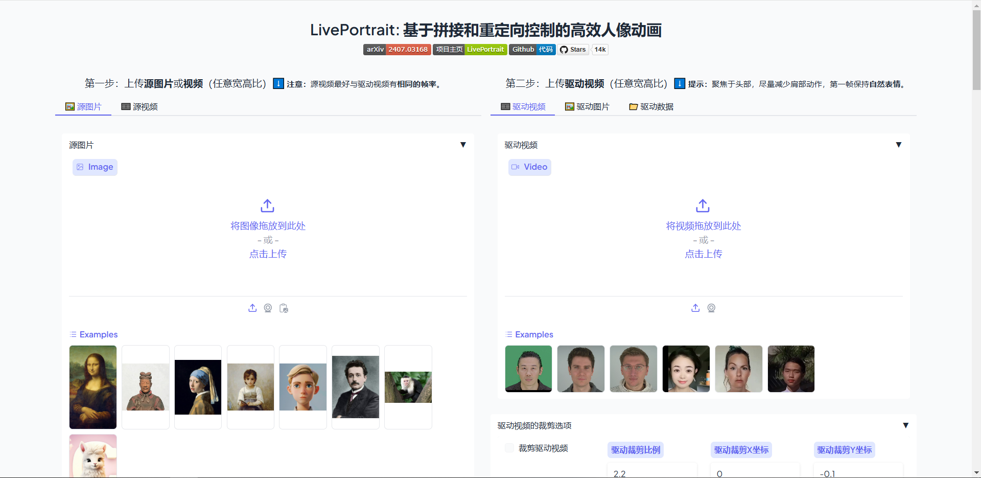Select the 驱动数据 tab

coord(651,106)
